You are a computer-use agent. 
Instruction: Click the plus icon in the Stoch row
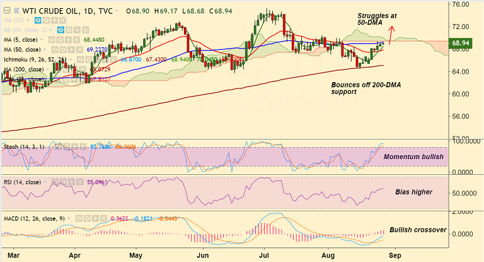75,146
